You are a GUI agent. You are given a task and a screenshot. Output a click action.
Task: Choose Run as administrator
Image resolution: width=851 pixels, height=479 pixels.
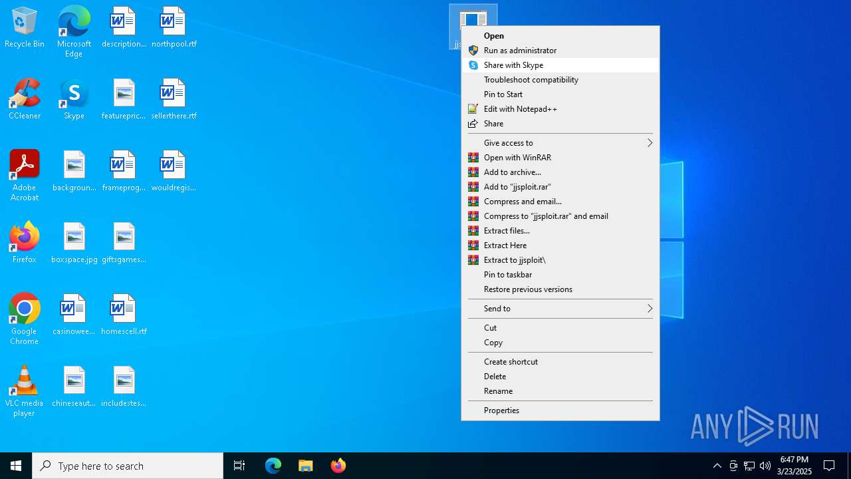click(560, 51)
